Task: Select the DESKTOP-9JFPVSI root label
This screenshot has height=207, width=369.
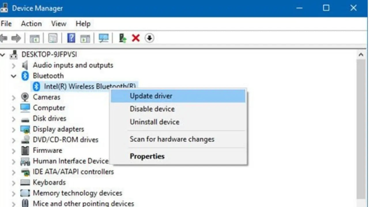Action: (x=49, y=54)
